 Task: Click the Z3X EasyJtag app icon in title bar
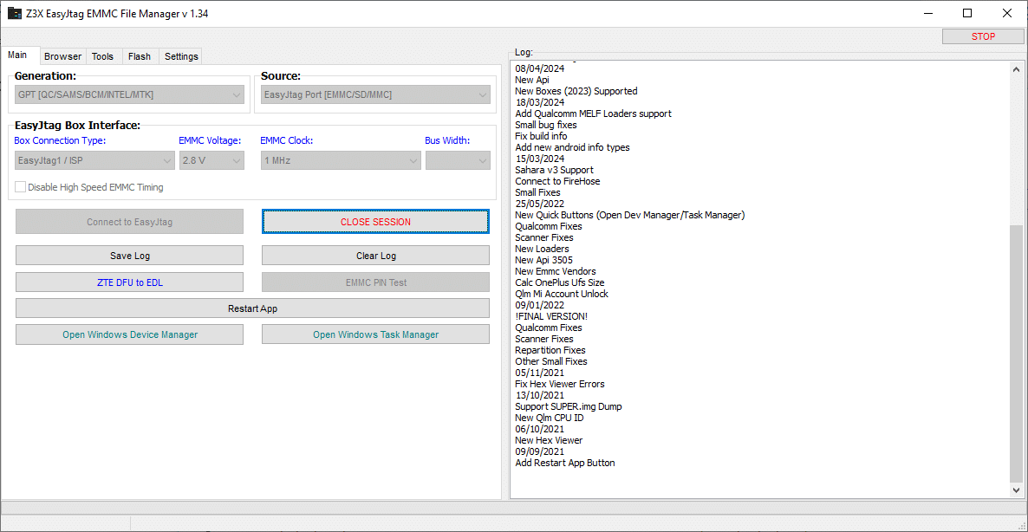tap(15, 14)
